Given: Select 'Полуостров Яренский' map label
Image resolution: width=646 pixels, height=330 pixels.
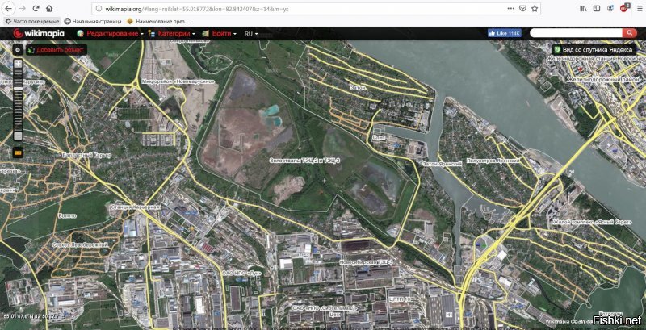Looking at the screenshot, I should [x=493, y=161].
